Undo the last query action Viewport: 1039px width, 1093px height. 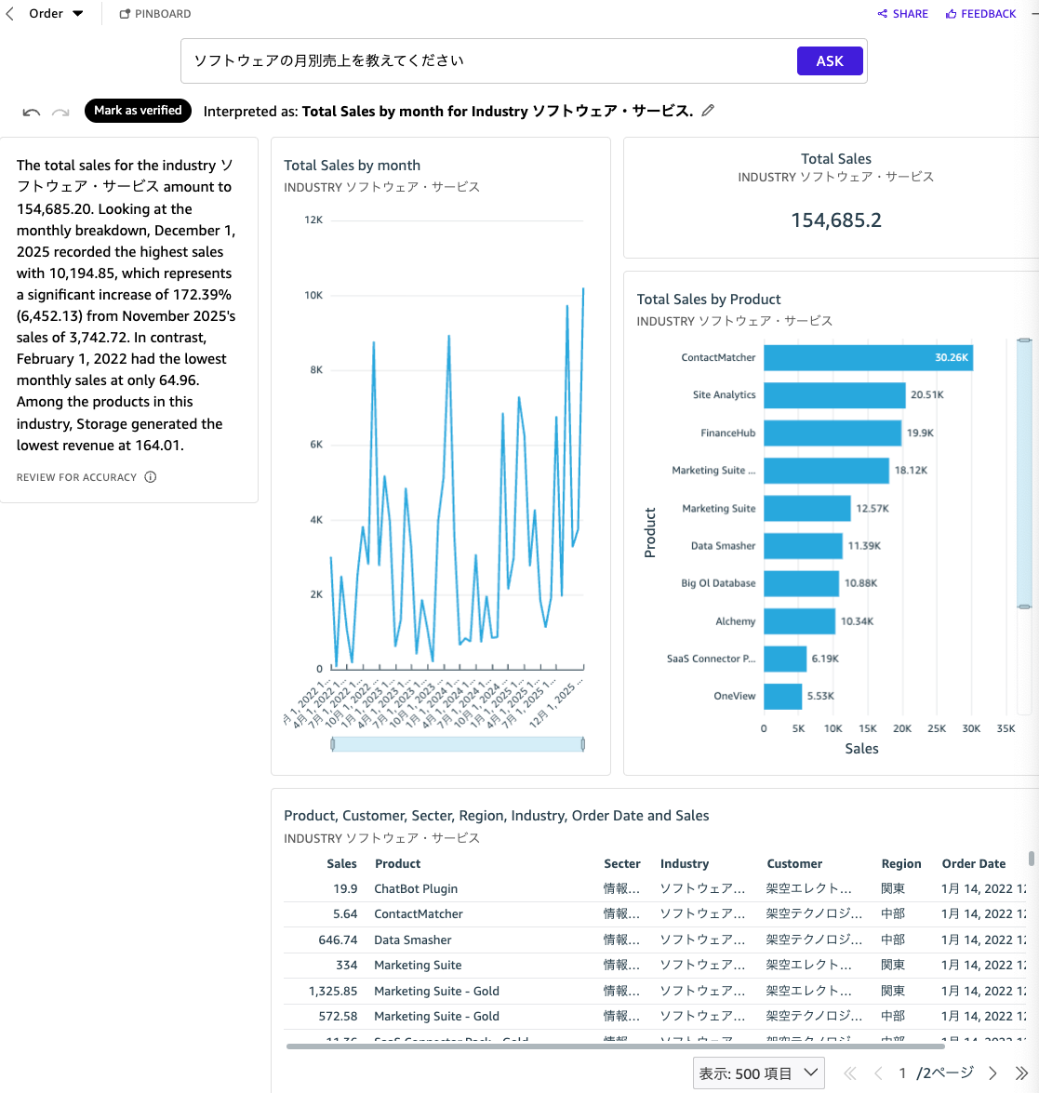pos(31,112)
